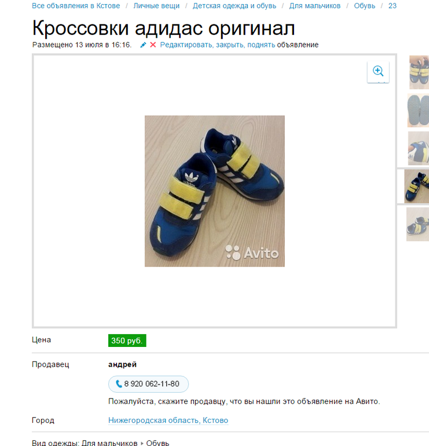Click the red X close-listing icon
This screenshot has width=429, height=446.
pos(153,45)
